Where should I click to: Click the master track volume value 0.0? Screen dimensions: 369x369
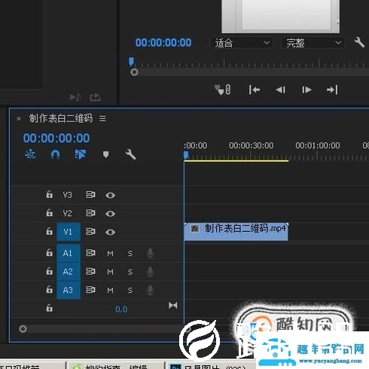121,310
